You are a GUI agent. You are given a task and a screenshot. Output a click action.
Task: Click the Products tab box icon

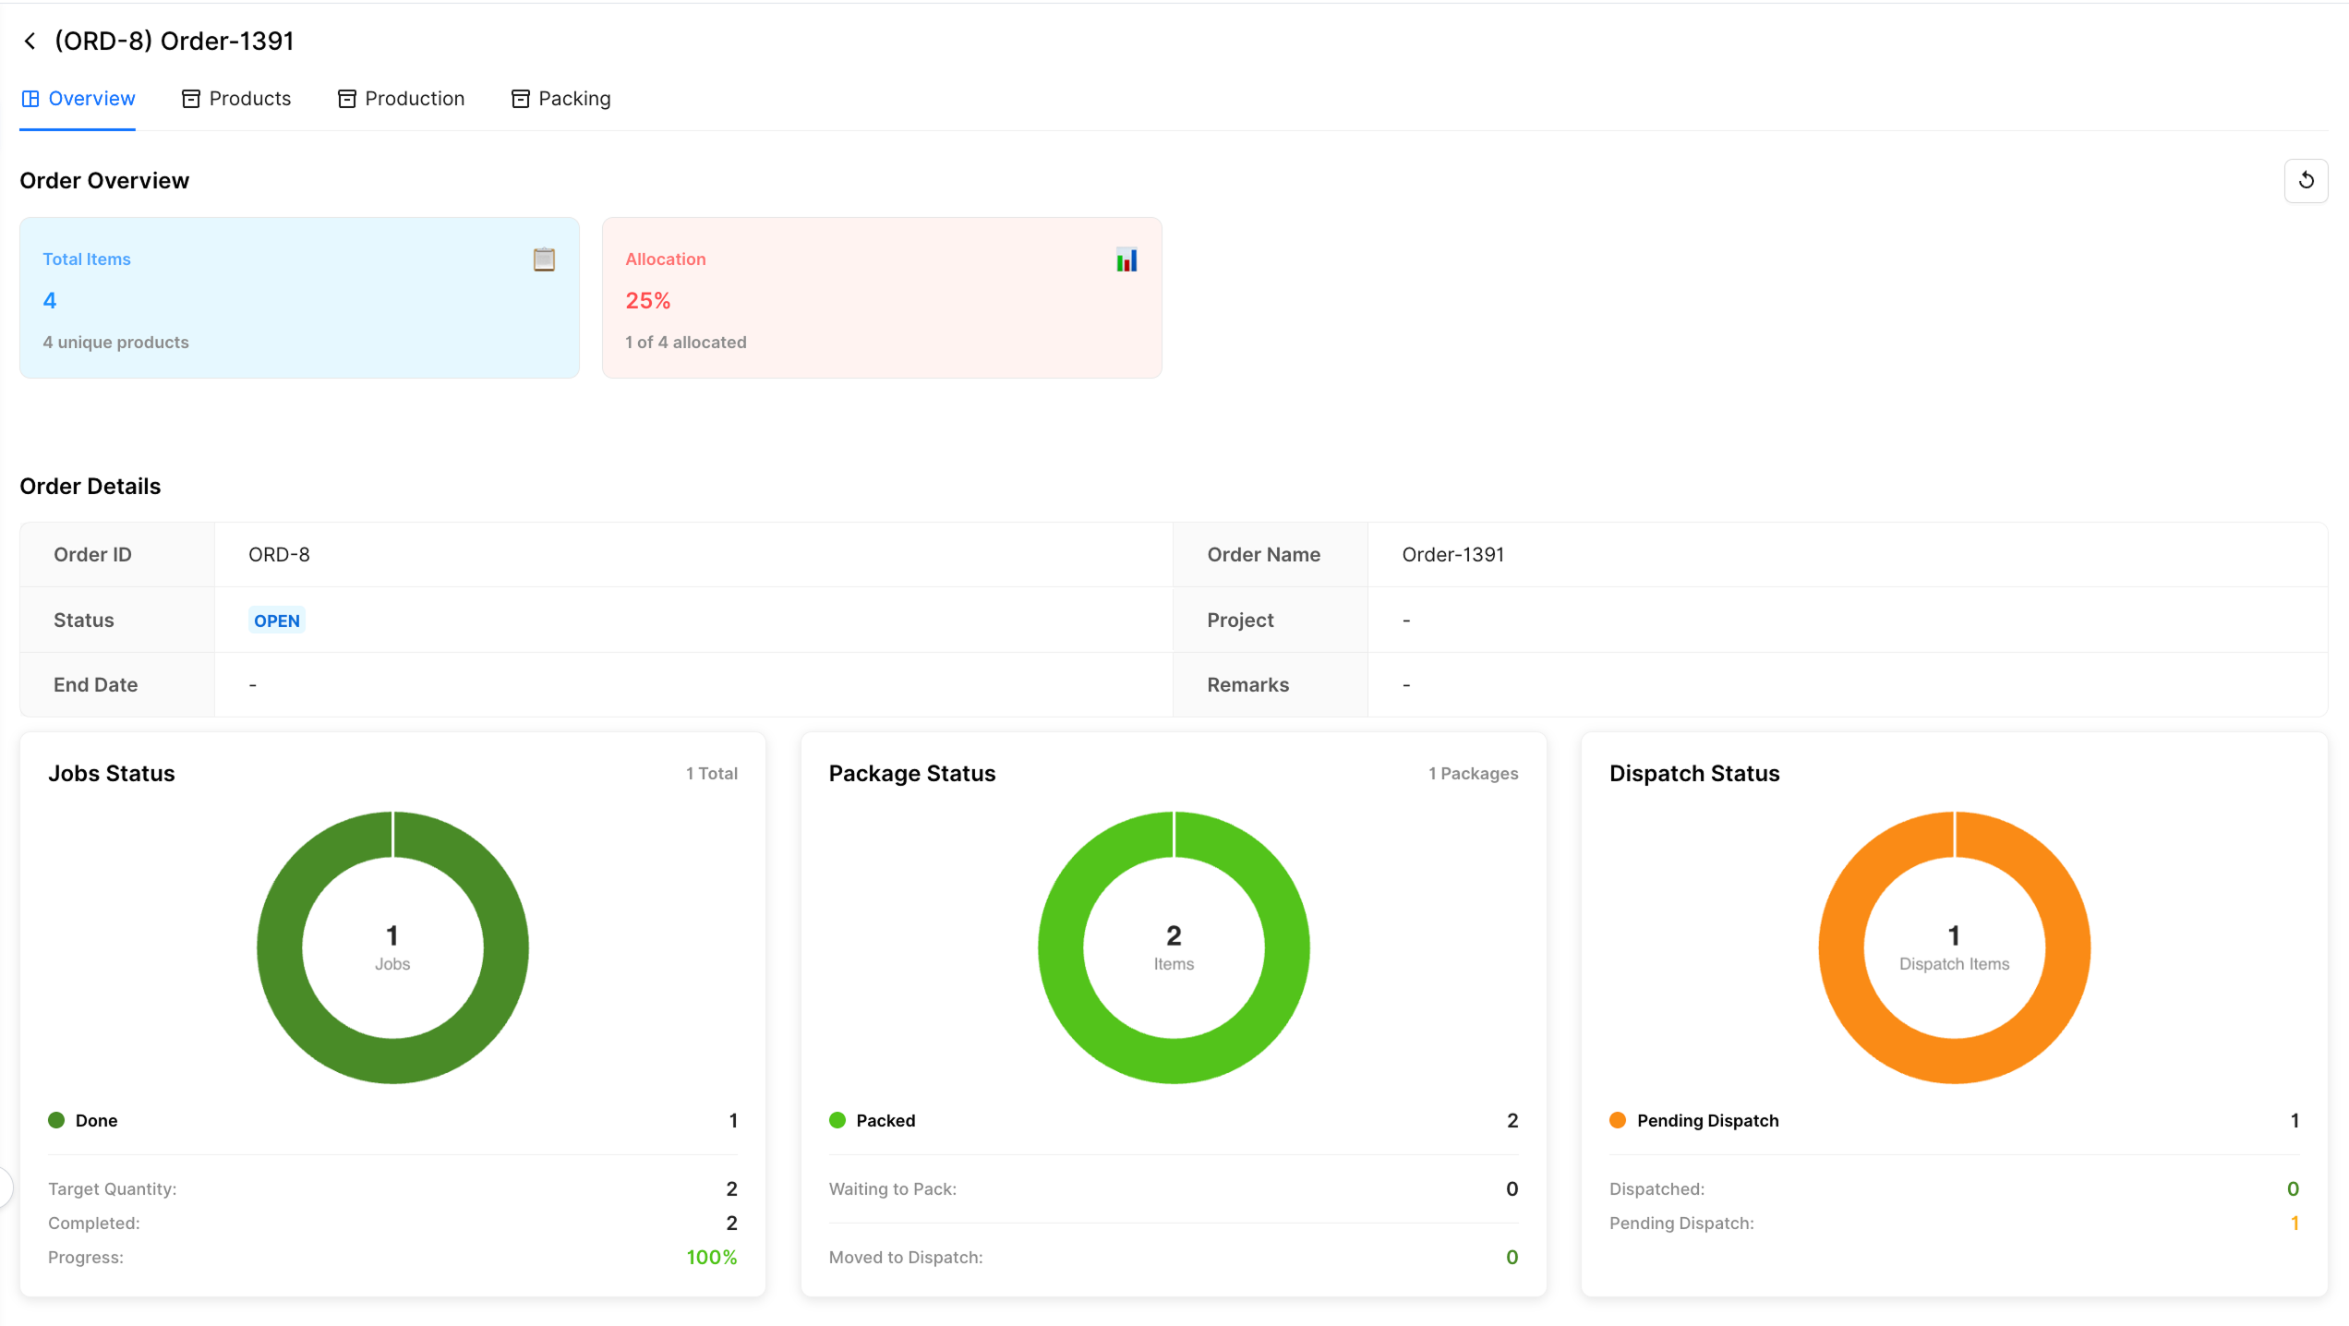click(x=190, y=98)
